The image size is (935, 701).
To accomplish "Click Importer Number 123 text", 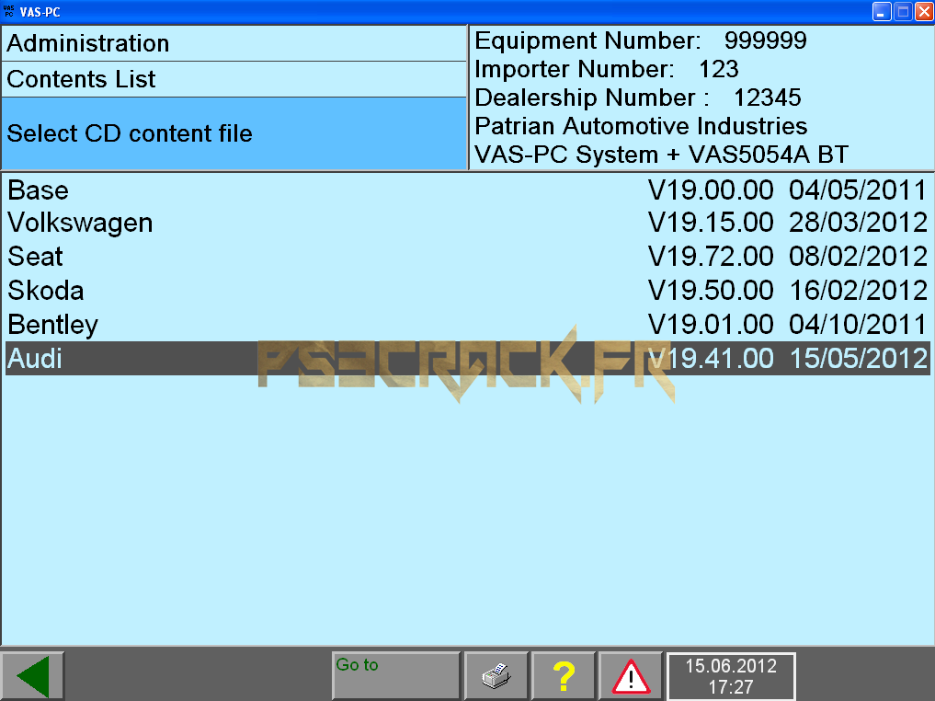I will pyautogui.click(x=607, y=69).
